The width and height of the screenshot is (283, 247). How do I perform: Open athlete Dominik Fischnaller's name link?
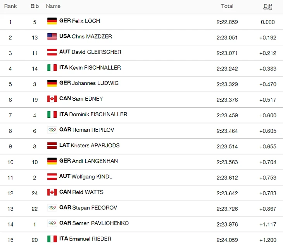point(98,114)
